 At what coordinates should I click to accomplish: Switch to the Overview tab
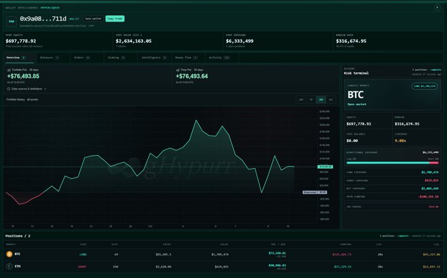coord(18,58)
